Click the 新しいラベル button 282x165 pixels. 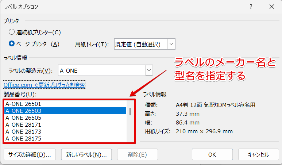coord(86,154)
